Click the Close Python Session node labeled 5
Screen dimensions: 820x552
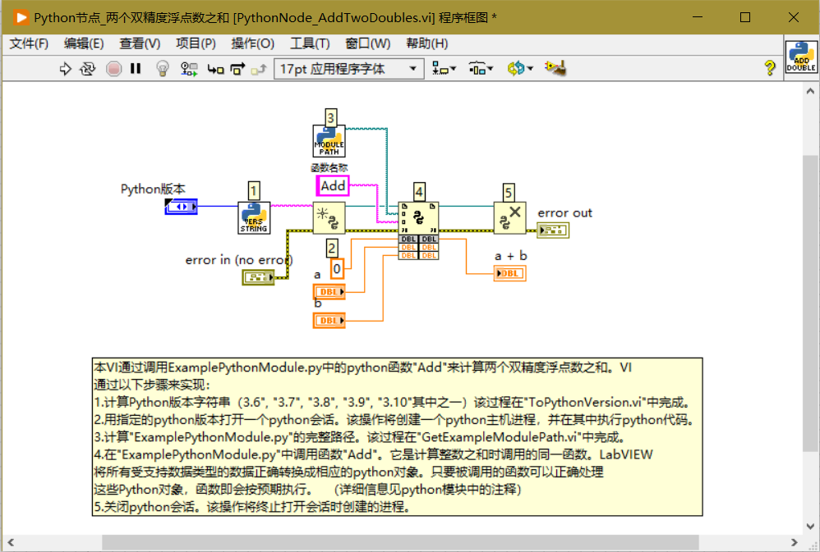coord(509,216)
